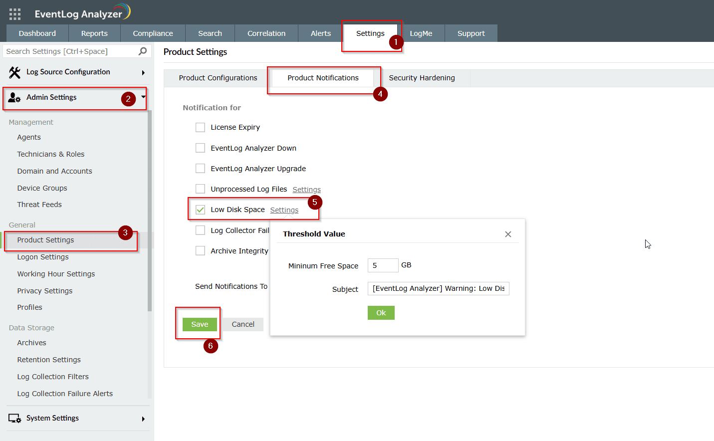Click the Settings tab
The width and height of the screenshot is (714, 441).
[370, 33]
